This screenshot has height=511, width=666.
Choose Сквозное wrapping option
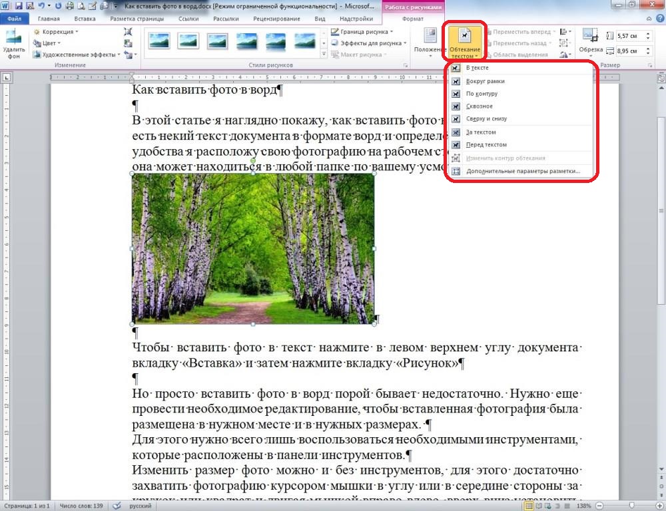click(x=521, y=106)
